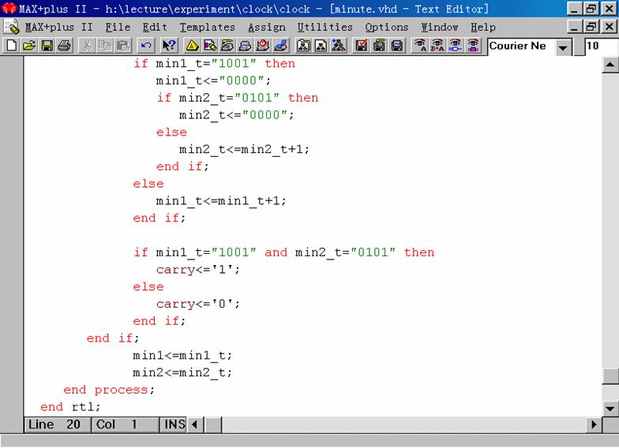Open the MAX+plus II menu
This screenshot has width=619, height=448.
click(x=58, y=27)
